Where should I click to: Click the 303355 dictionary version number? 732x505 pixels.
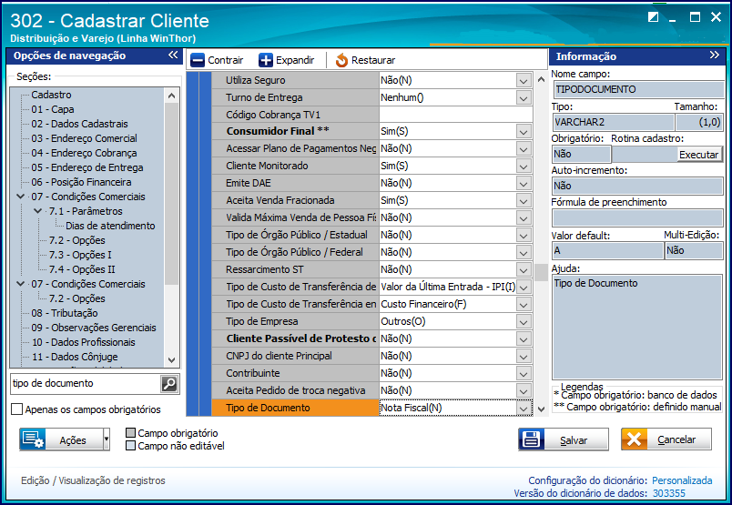point(668,493)
